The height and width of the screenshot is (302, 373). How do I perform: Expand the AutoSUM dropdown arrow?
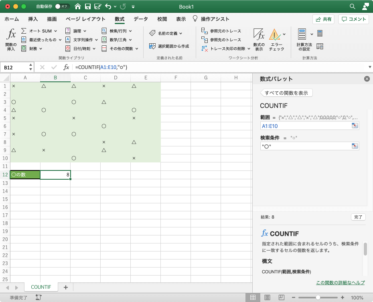55,31
